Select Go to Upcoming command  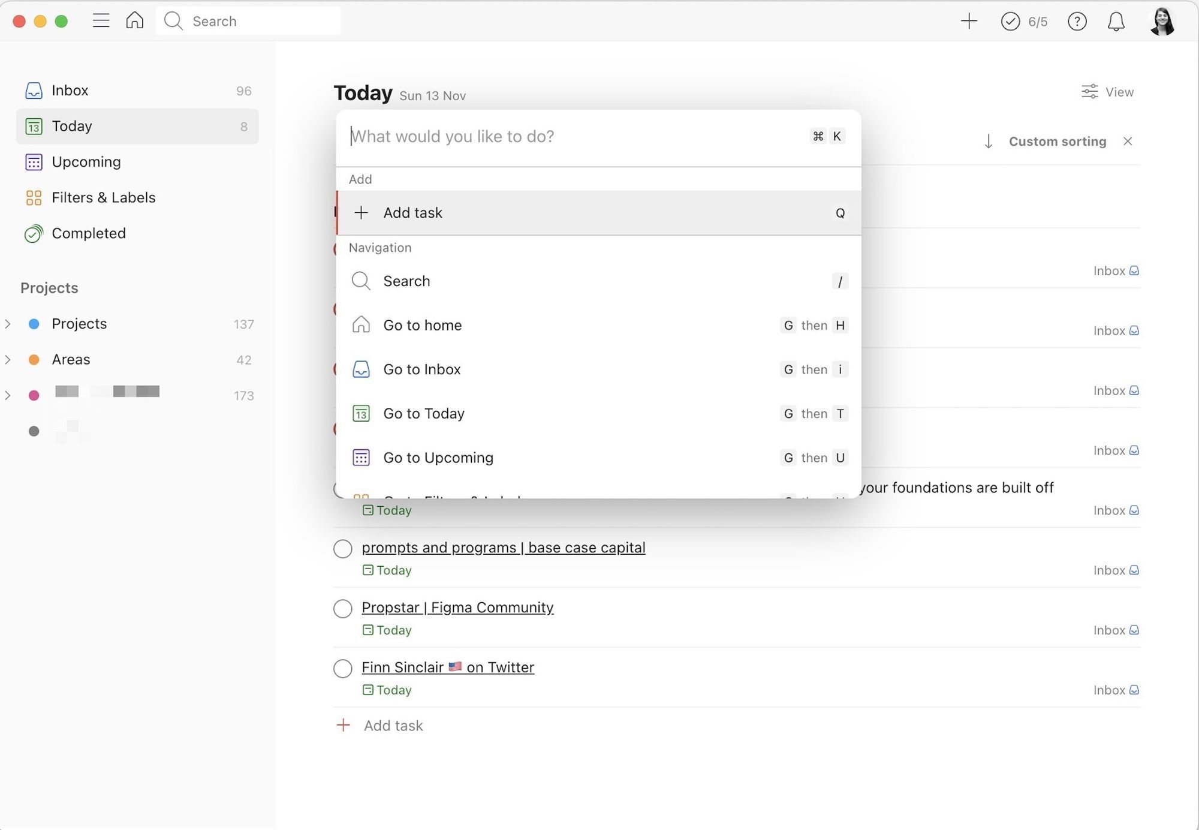pos(438,458)
